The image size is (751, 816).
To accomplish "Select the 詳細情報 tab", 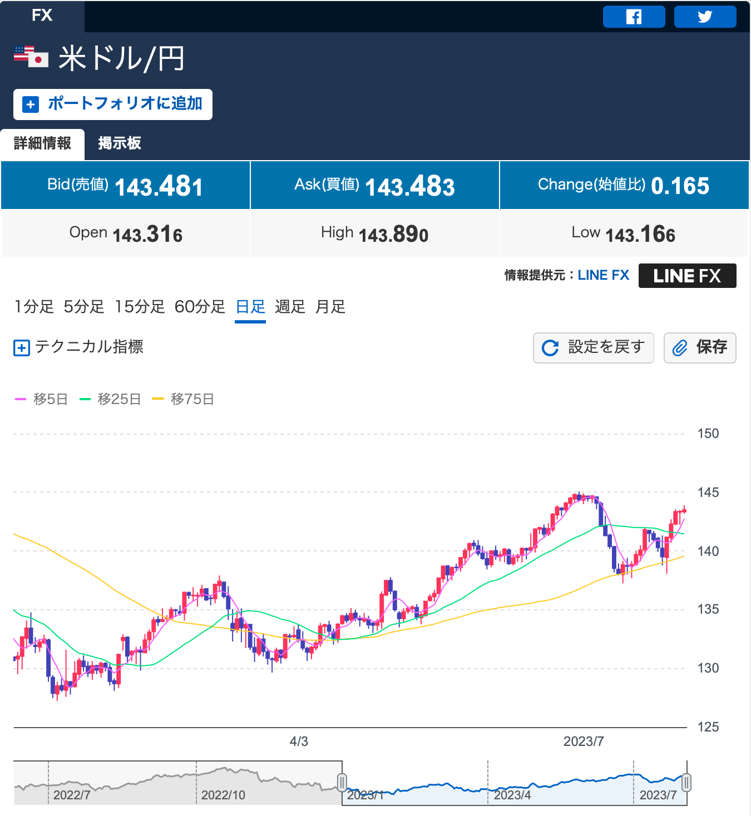I will click(x=42, y=143).
